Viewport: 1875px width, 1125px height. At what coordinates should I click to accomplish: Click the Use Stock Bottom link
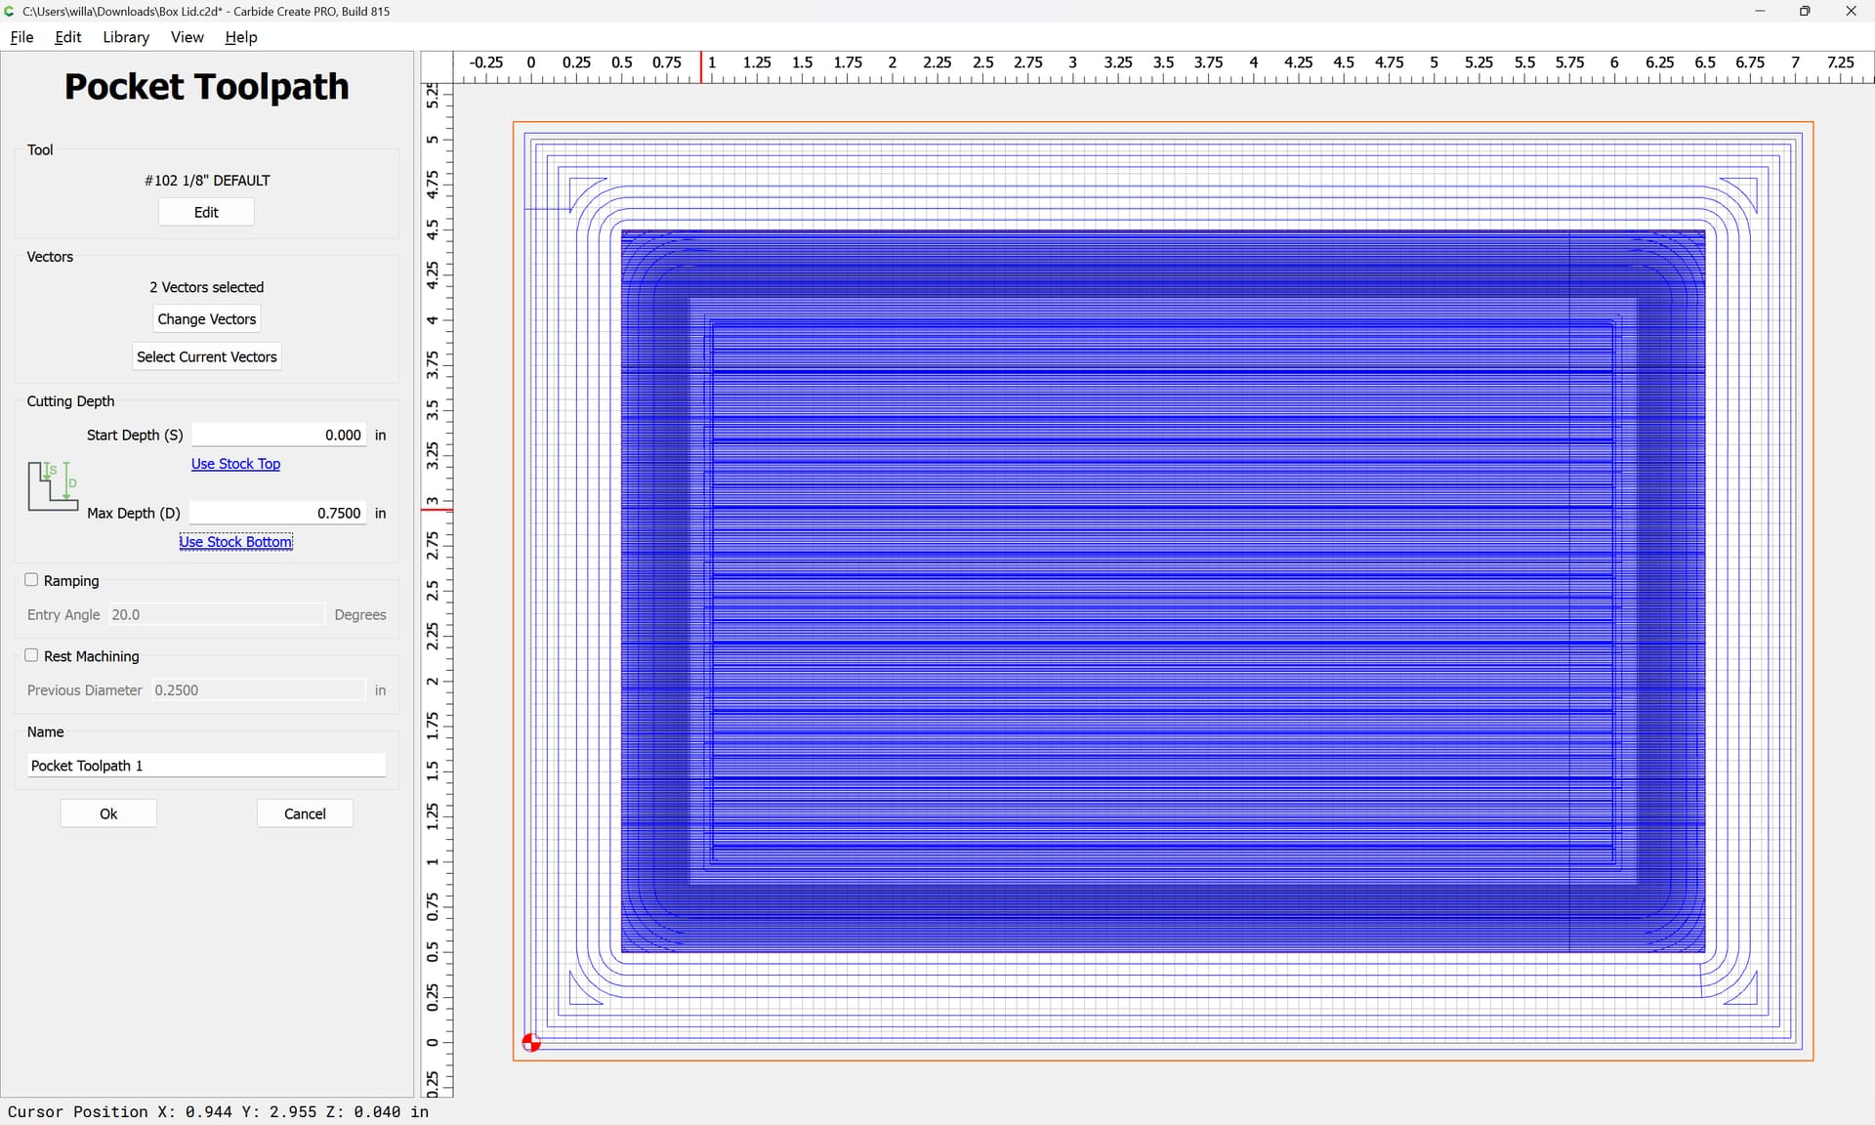235,542
